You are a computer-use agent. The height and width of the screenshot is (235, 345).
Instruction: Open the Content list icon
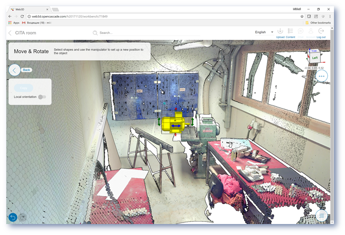coord(290,31)
